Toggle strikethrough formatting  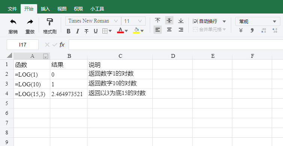click(x=86, y=31)
